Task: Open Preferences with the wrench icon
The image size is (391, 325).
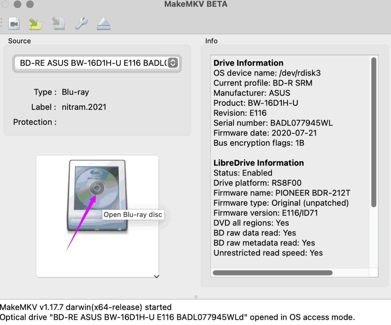Action: pyautogui.click(x=81, y=24)
